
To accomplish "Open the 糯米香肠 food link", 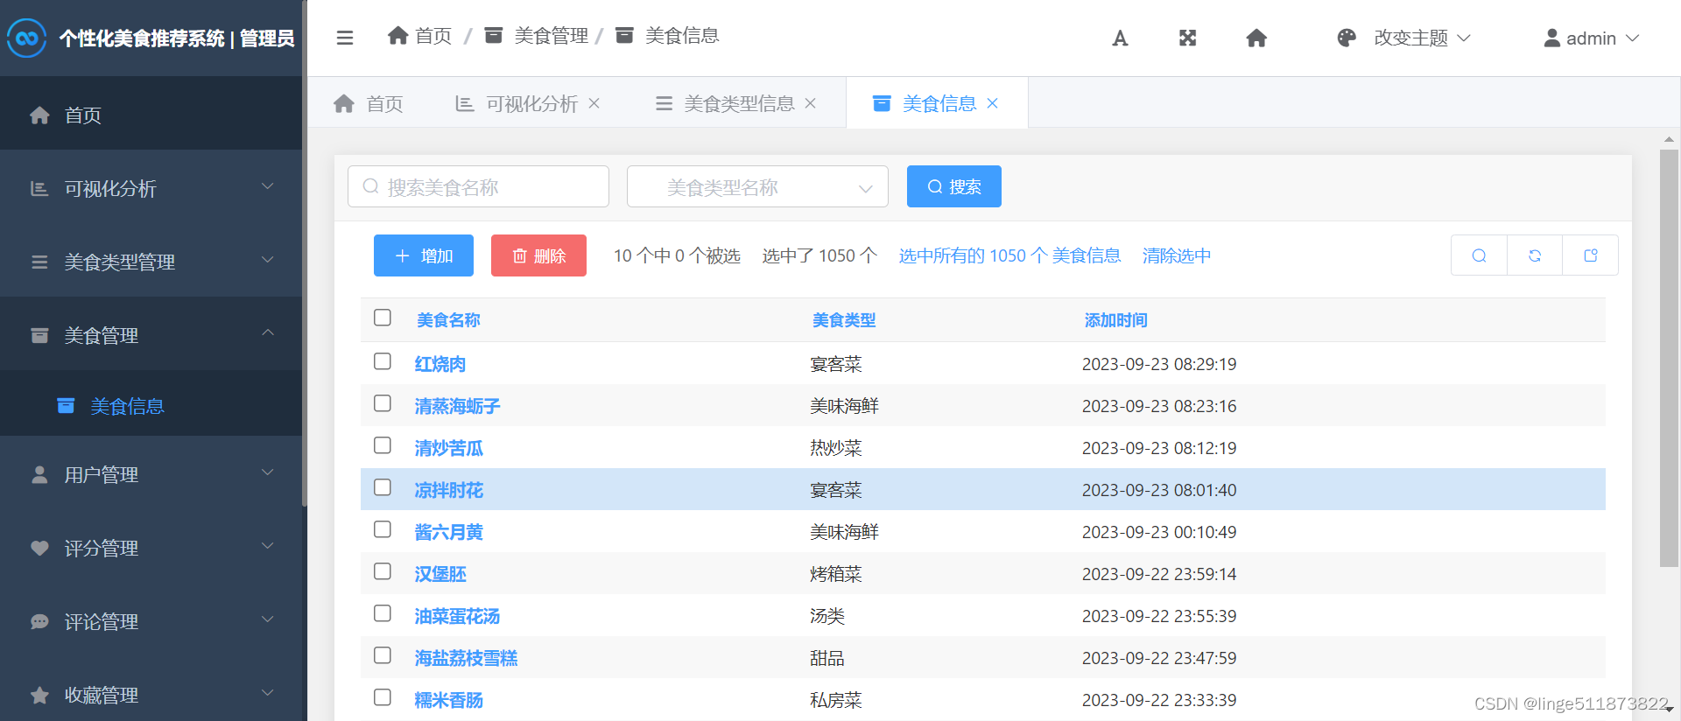I will click(449, 700).
